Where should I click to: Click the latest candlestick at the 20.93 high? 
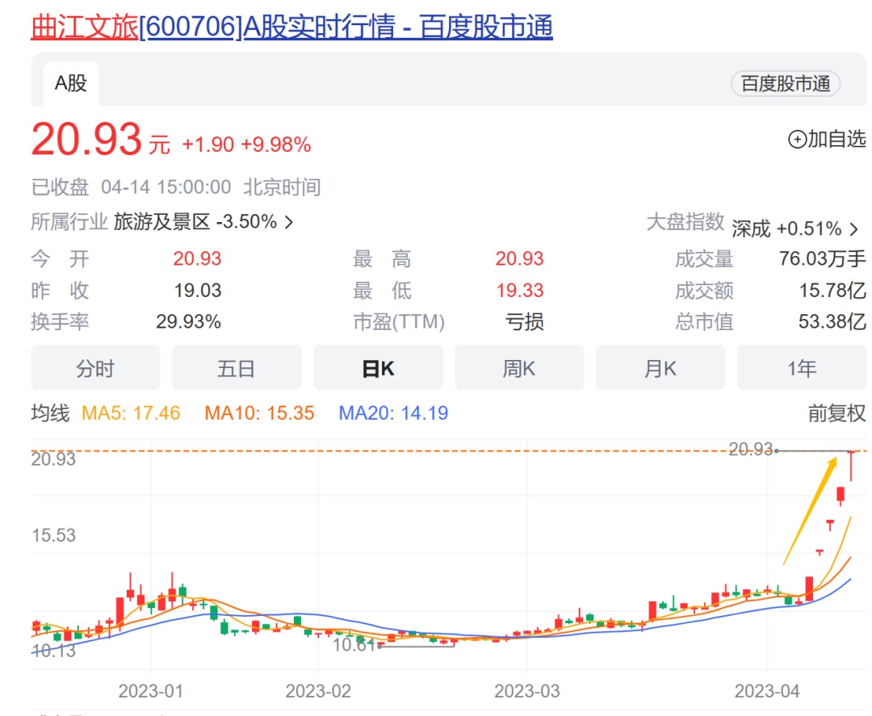[851, 466]
